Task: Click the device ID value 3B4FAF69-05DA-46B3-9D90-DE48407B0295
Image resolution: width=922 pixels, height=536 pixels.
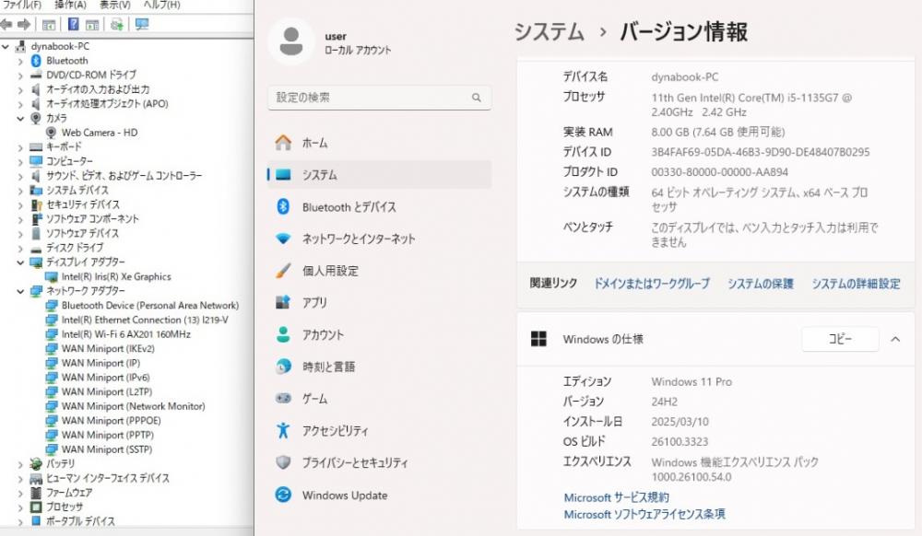Action: point(761,152)
